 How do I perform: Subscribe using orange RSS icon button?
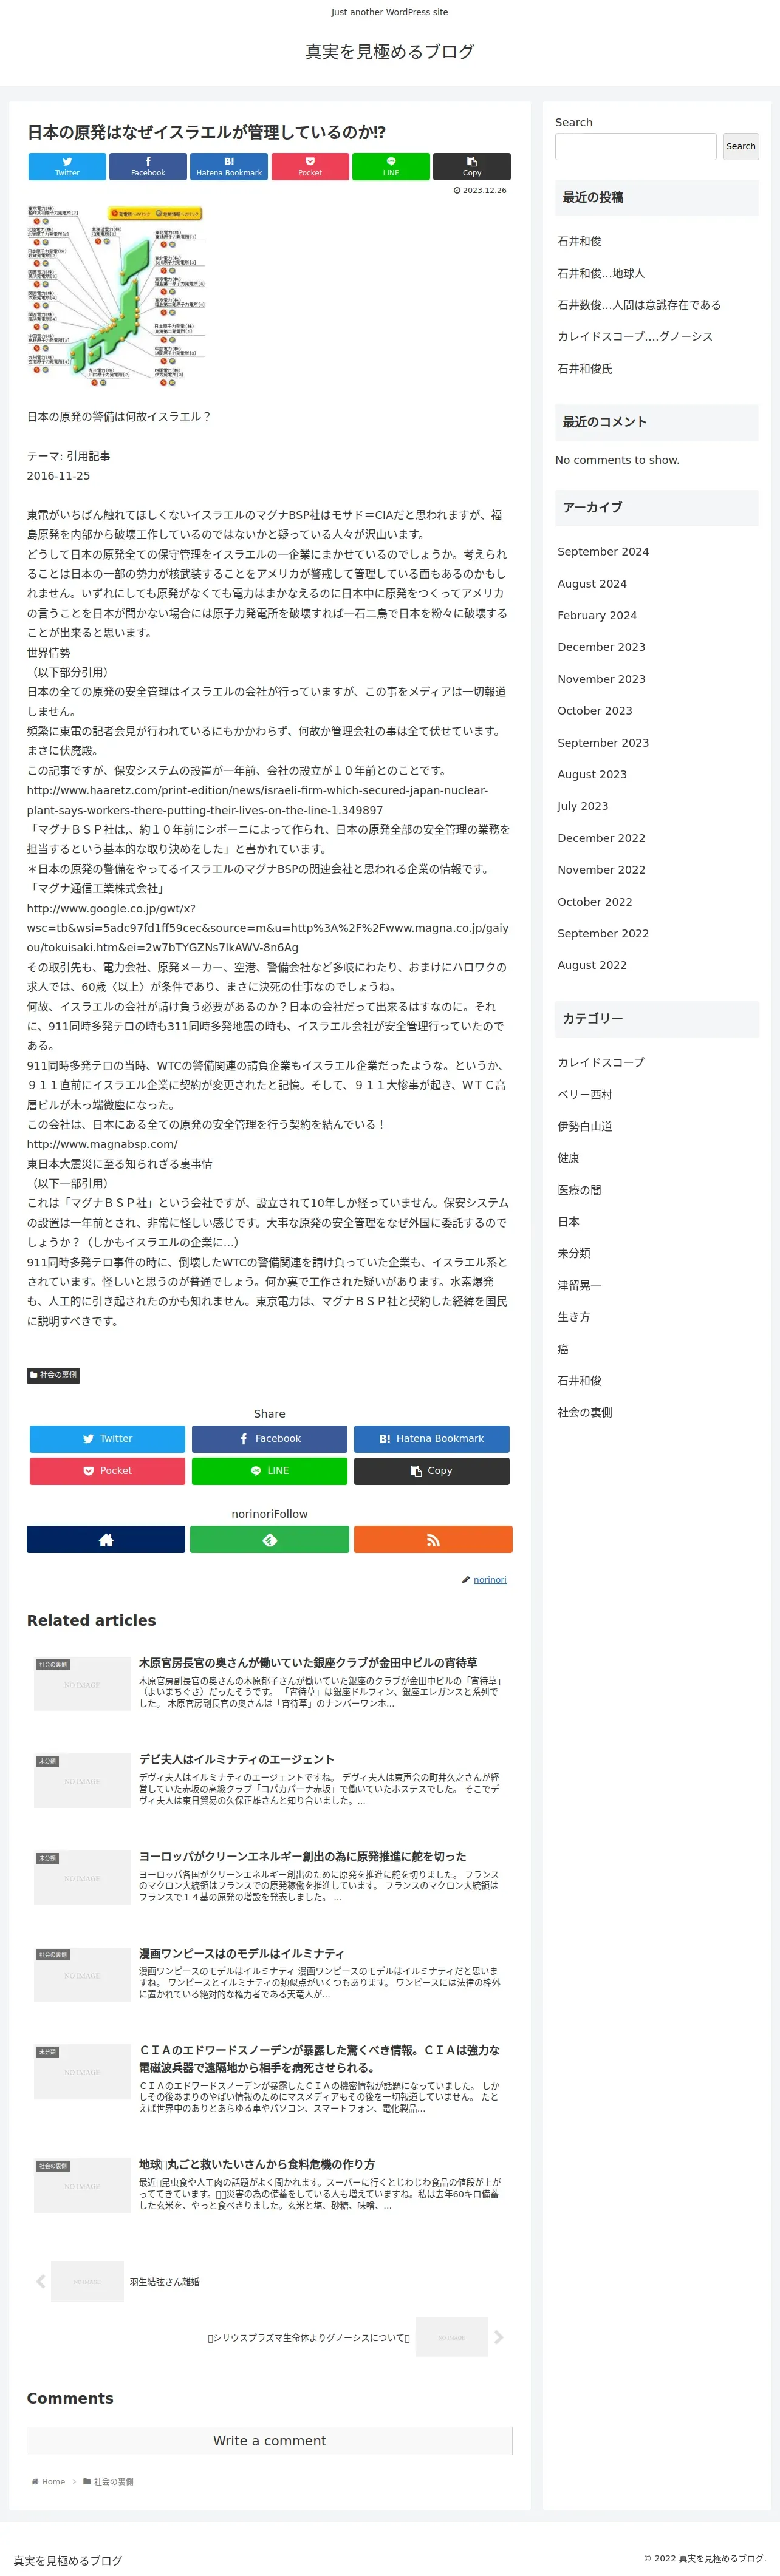[x=433, y=1539]
